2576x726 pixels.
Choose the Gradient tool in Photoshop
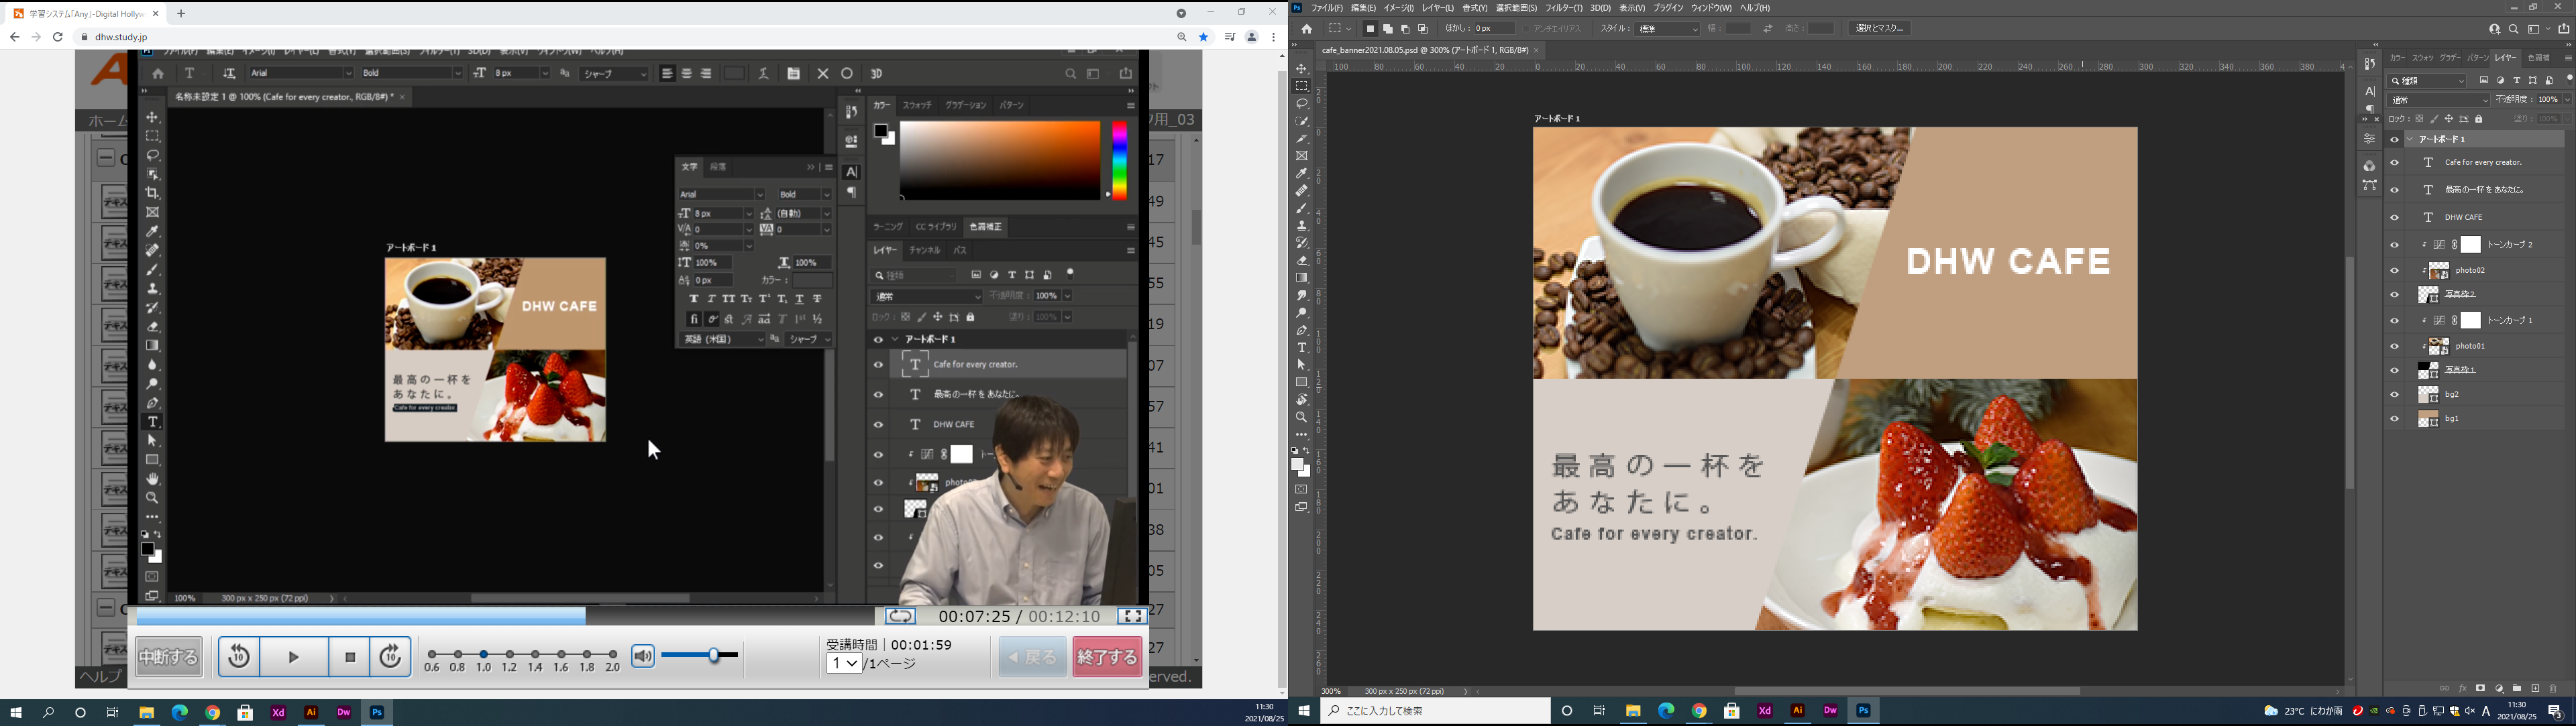1302,278
